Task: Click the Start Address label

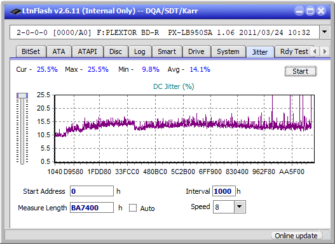Action: tap(44, 191)
